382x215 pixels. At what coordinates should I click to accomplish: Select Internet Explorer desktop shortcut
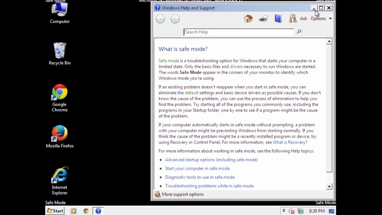[x=60, y=181]
